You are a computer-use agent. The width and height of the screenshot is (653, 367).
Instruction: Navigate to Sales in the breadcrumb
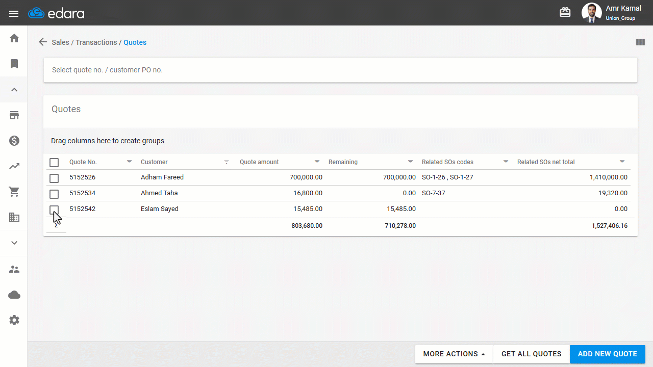coord(60,42)
